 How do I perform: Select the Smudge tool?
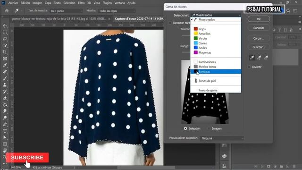tap(5, 111)
